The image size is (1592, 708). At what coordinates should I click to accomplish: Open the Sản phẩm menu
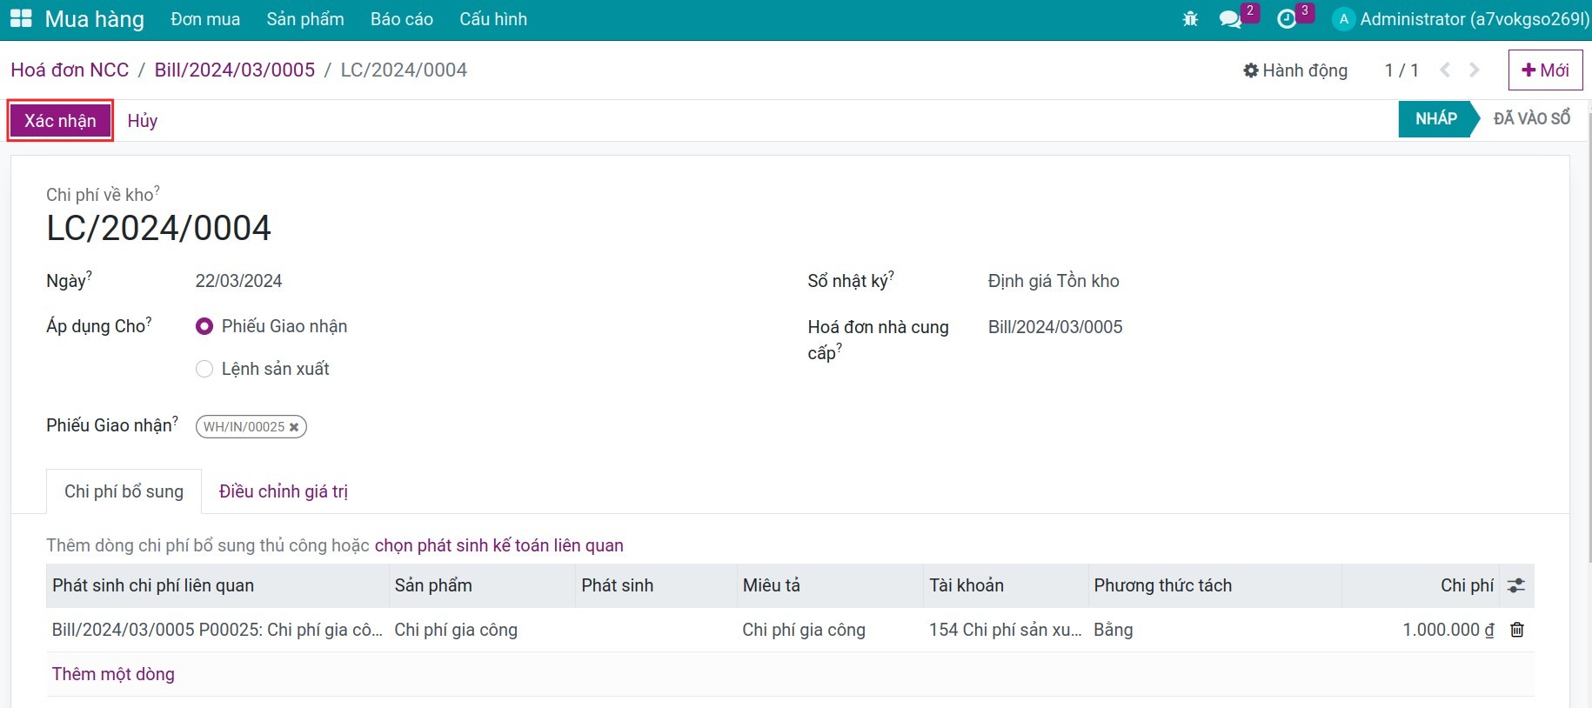click(x=305, y=19)
